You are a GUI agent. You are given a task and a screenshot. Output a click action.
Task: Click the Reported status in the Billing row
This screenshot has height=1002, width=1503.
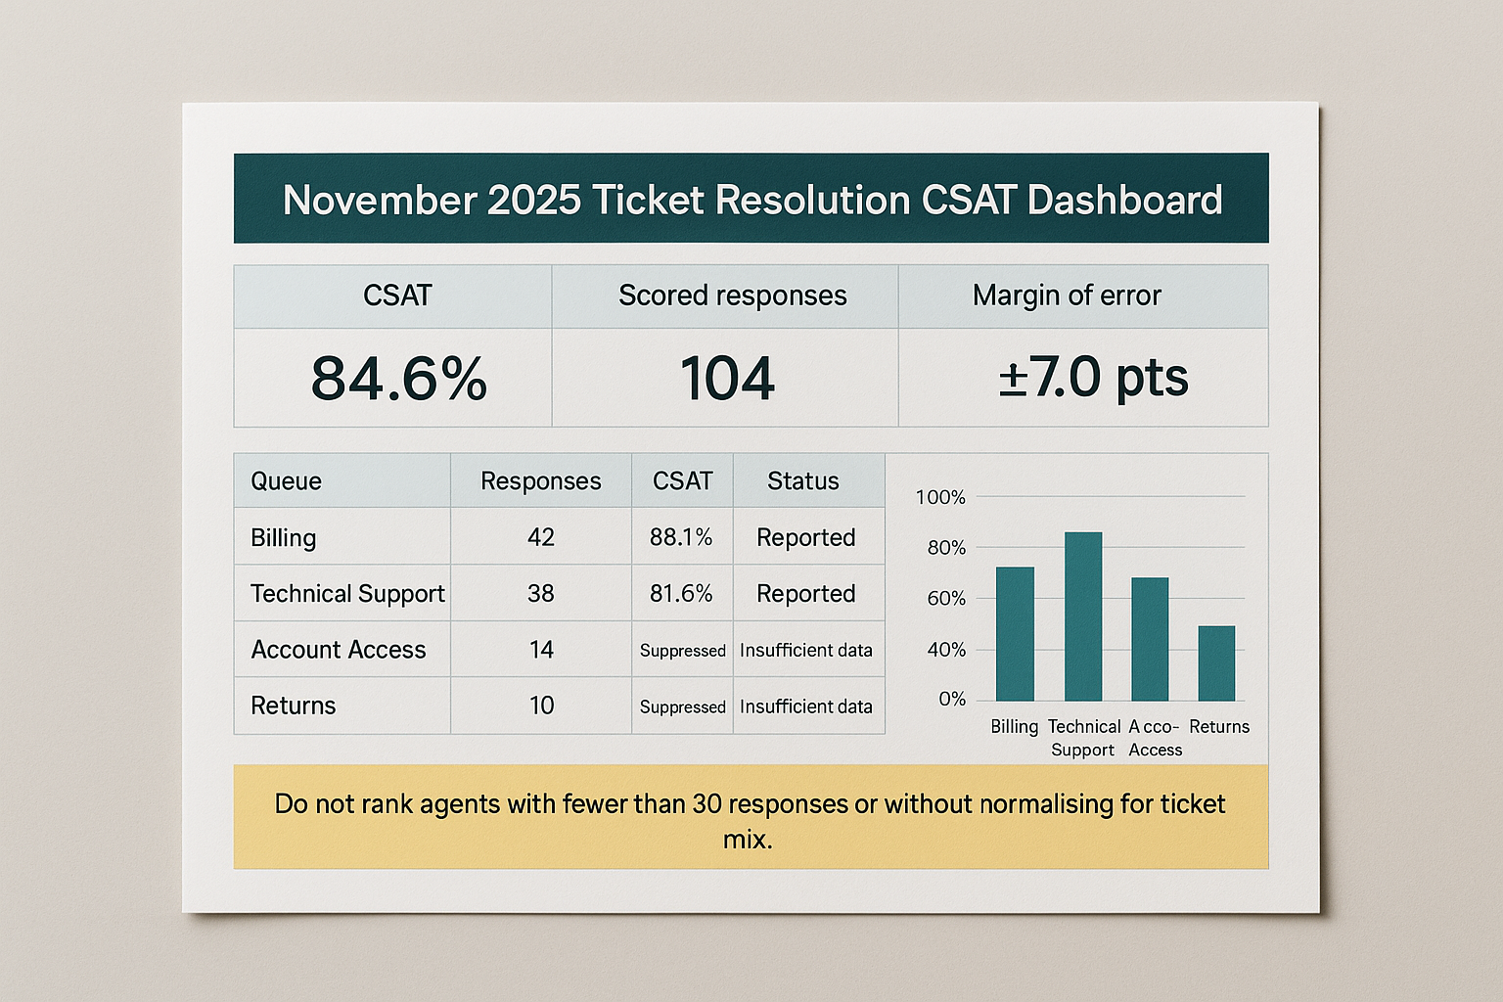pyautogui.click(x=806, y=537)
